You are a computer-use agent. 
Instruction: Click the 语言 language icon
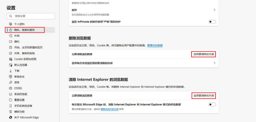pos(10,82)
